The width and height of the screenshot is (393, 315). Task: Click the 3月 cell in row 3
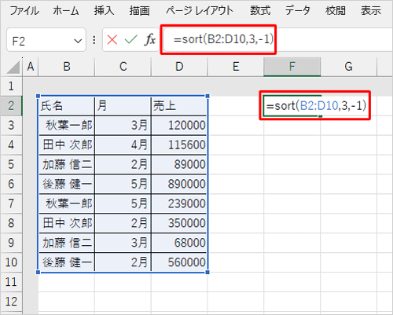tap(123, 126)
